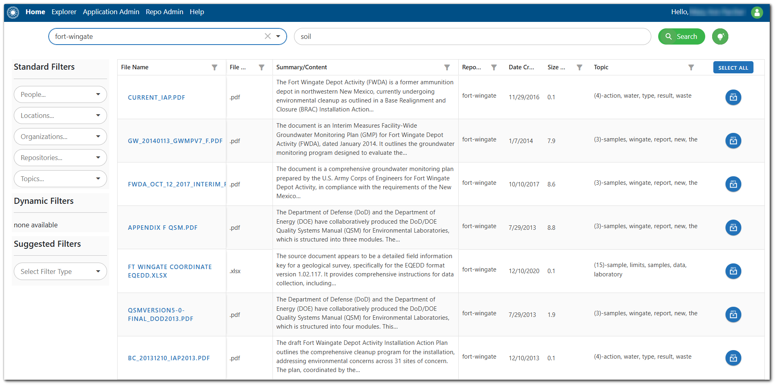Click the summary starting 'The source document appears'
Viewport: 777px width, 387px height.
365,269
